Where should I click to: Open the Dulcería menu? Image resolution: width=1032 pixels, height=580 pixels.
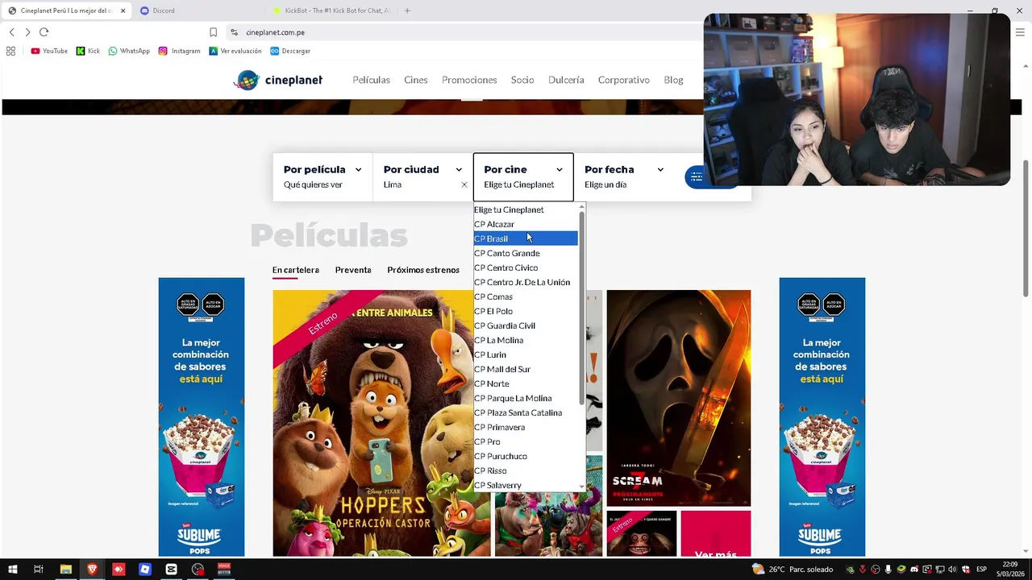pos(566,80)
